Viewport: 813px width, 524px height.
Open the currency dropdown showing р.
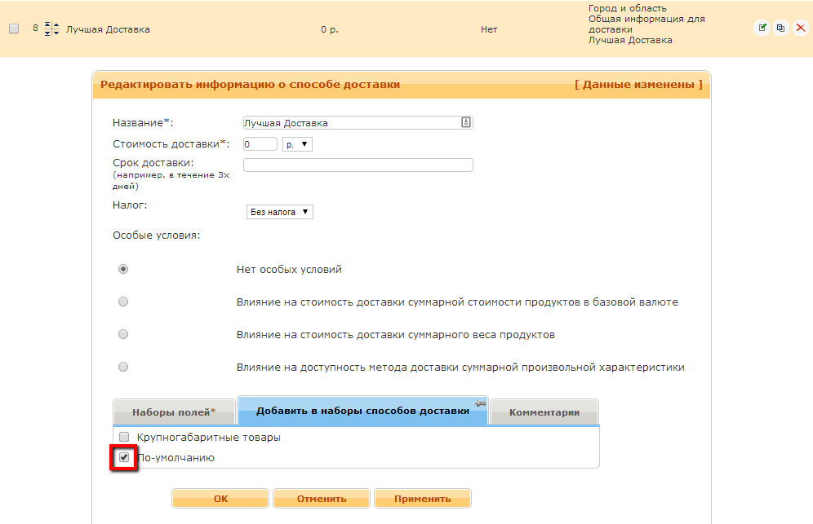point(297,144)
